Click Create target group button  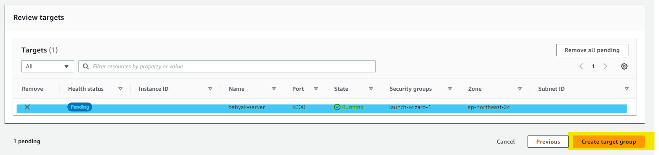[609, 142]
